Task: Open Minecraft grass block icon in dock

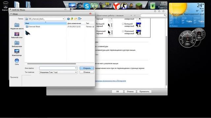Action: click(139, 6)
